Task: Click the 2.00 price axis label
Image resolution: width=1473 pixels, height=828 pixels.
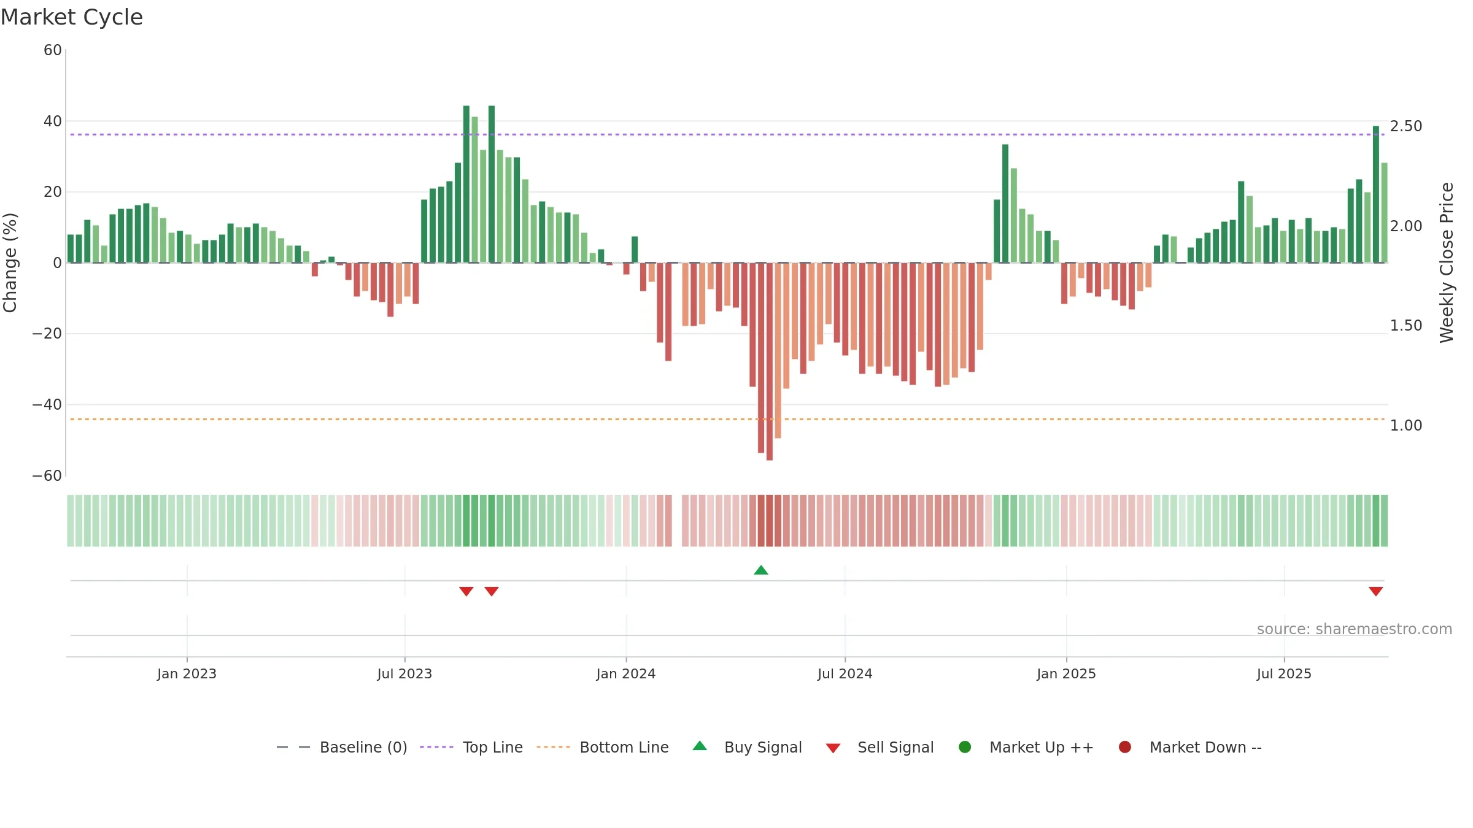Action: tap(1406, 226)
